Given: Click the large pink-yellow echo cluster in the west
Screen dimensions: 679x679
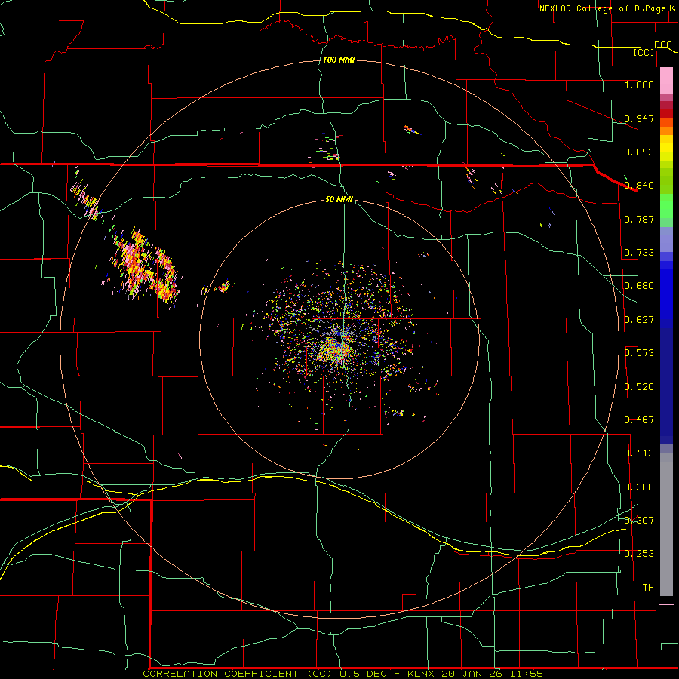Looking at the screenshot, I should click(145, 266).
